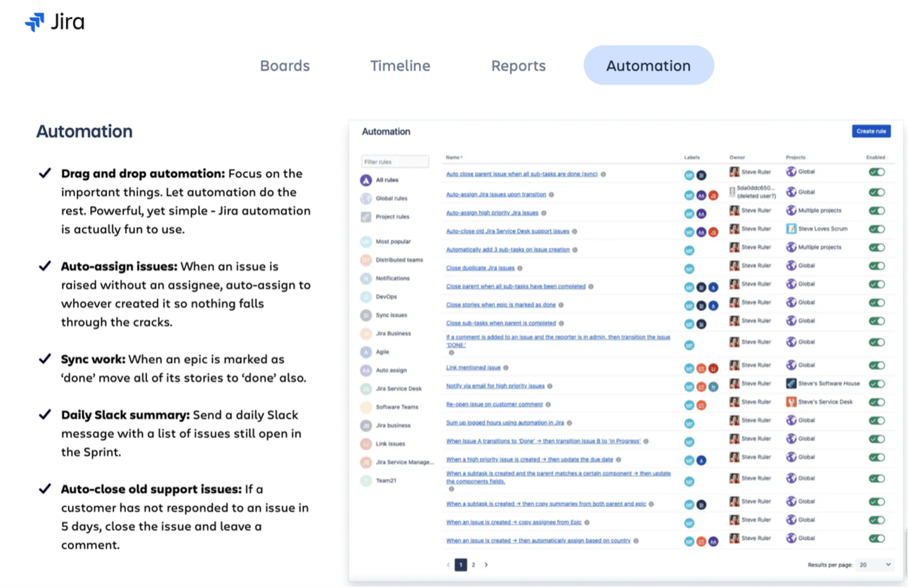Click info icon beside Re-open issue on customer comment

click(x=548, y=404)
